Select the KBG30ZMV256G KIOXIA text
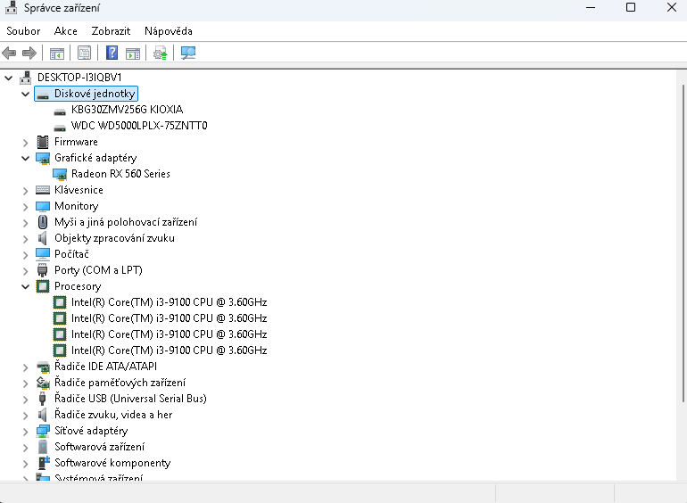687x503 pixels. pos(127,110)
